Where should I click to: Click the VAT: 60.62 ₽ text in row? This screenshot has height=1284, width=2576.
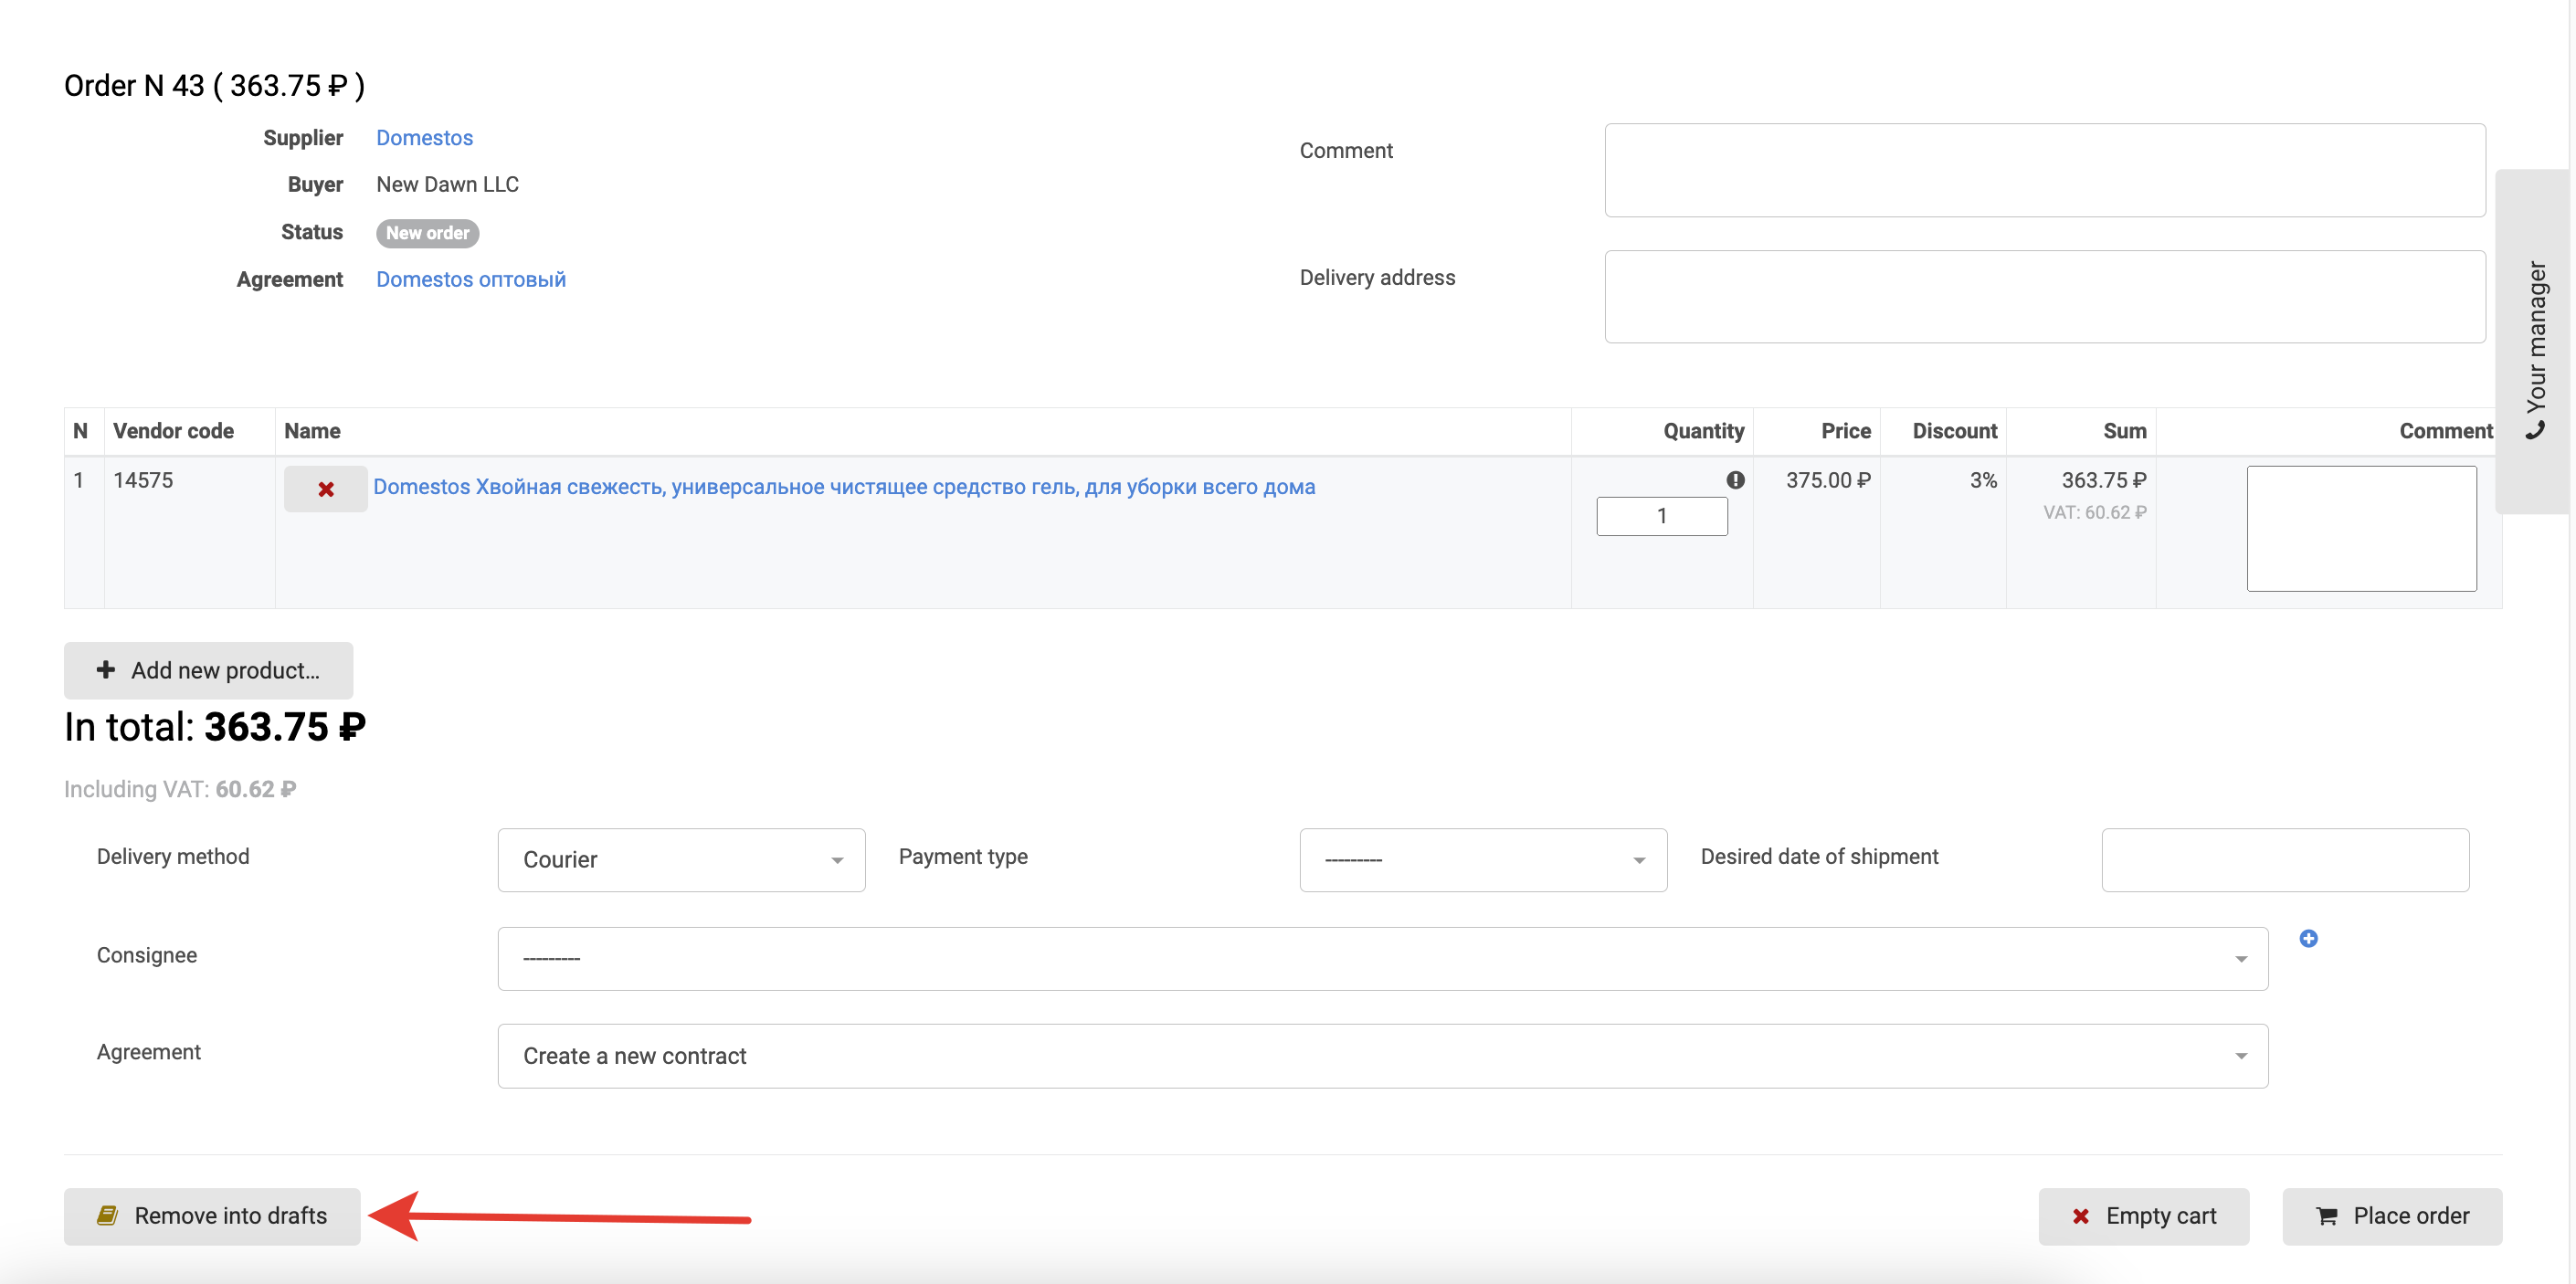2094,512
